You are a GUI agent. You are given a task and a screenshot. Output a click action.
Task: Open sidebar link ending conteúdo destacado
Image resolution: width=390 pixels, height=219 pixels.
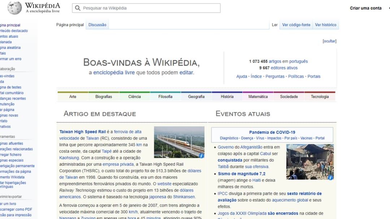click(14, 31)
